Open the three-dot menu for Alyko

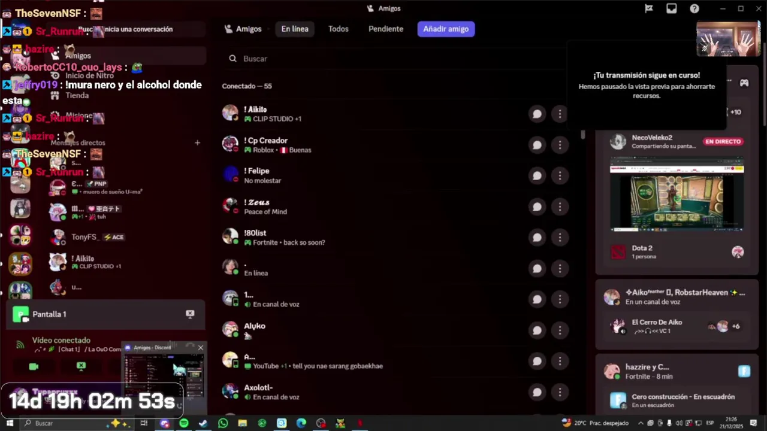pos(560,330)
